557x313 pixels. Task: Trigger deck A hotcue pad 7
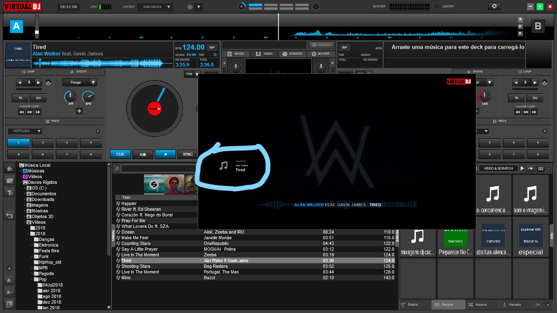click(x=66, y=154)
